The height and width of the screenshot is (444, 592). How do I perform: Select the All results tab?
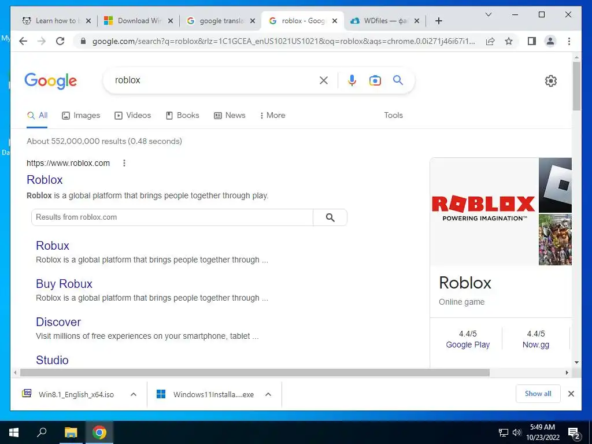pyautogui.click(x=37, y=115)
